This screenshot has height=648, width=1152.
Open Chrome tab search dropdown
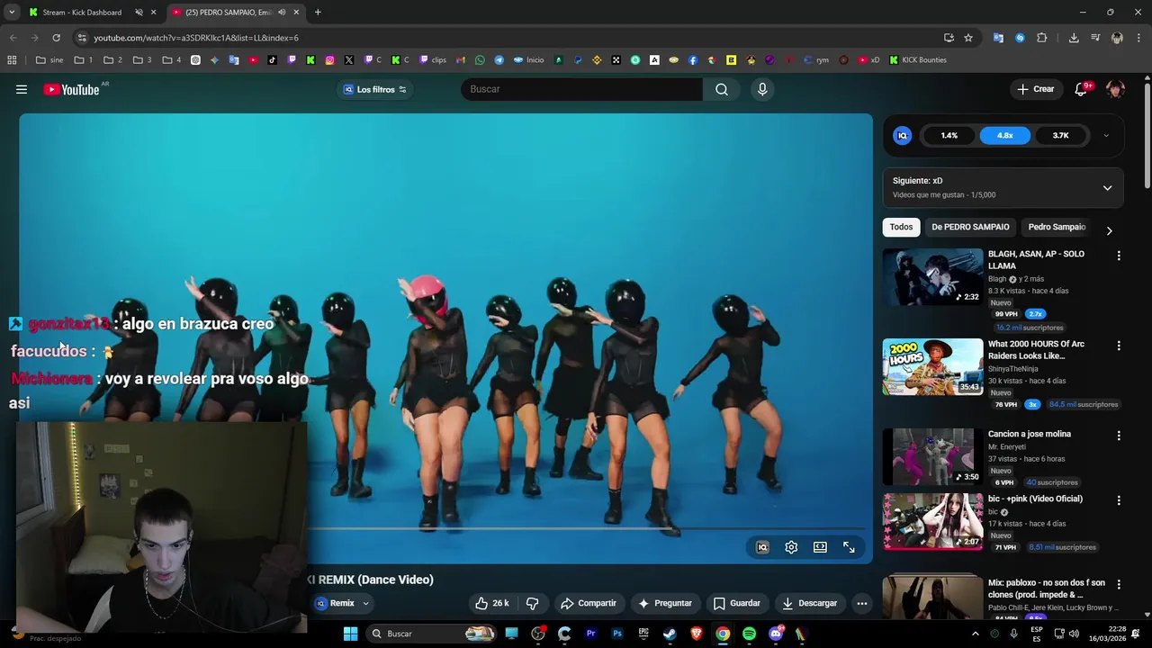click(x=11, y=13)
